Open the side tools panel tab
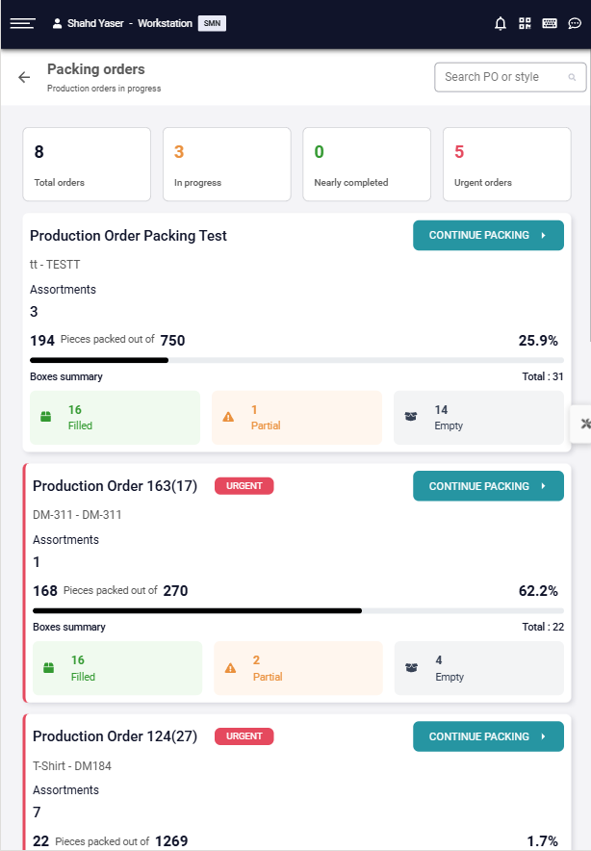The height and width of the screenshot is (851, 591). (582, 423)
